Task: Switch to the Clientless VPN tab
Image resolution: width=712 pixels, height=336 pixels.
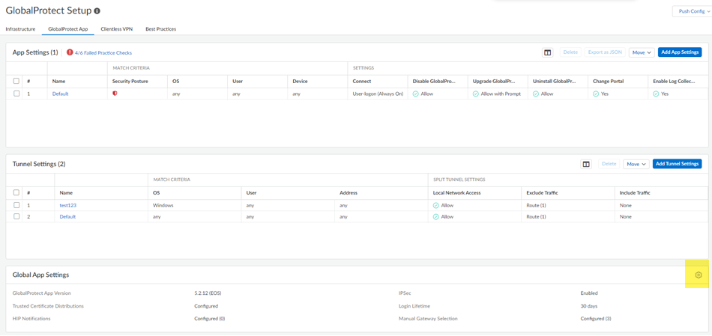Action: point(116,29)
